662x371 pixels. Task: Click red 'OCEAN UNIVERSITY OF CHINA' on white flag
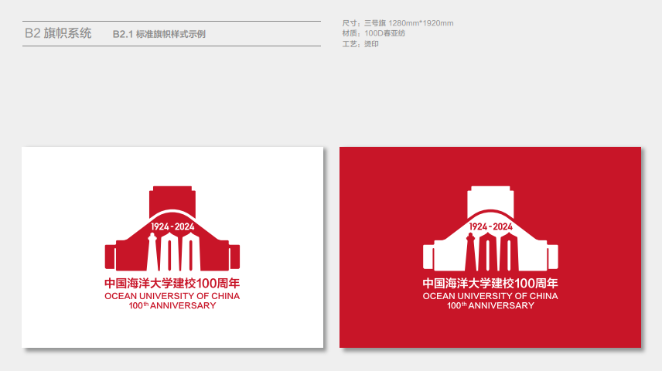point(172,296)
